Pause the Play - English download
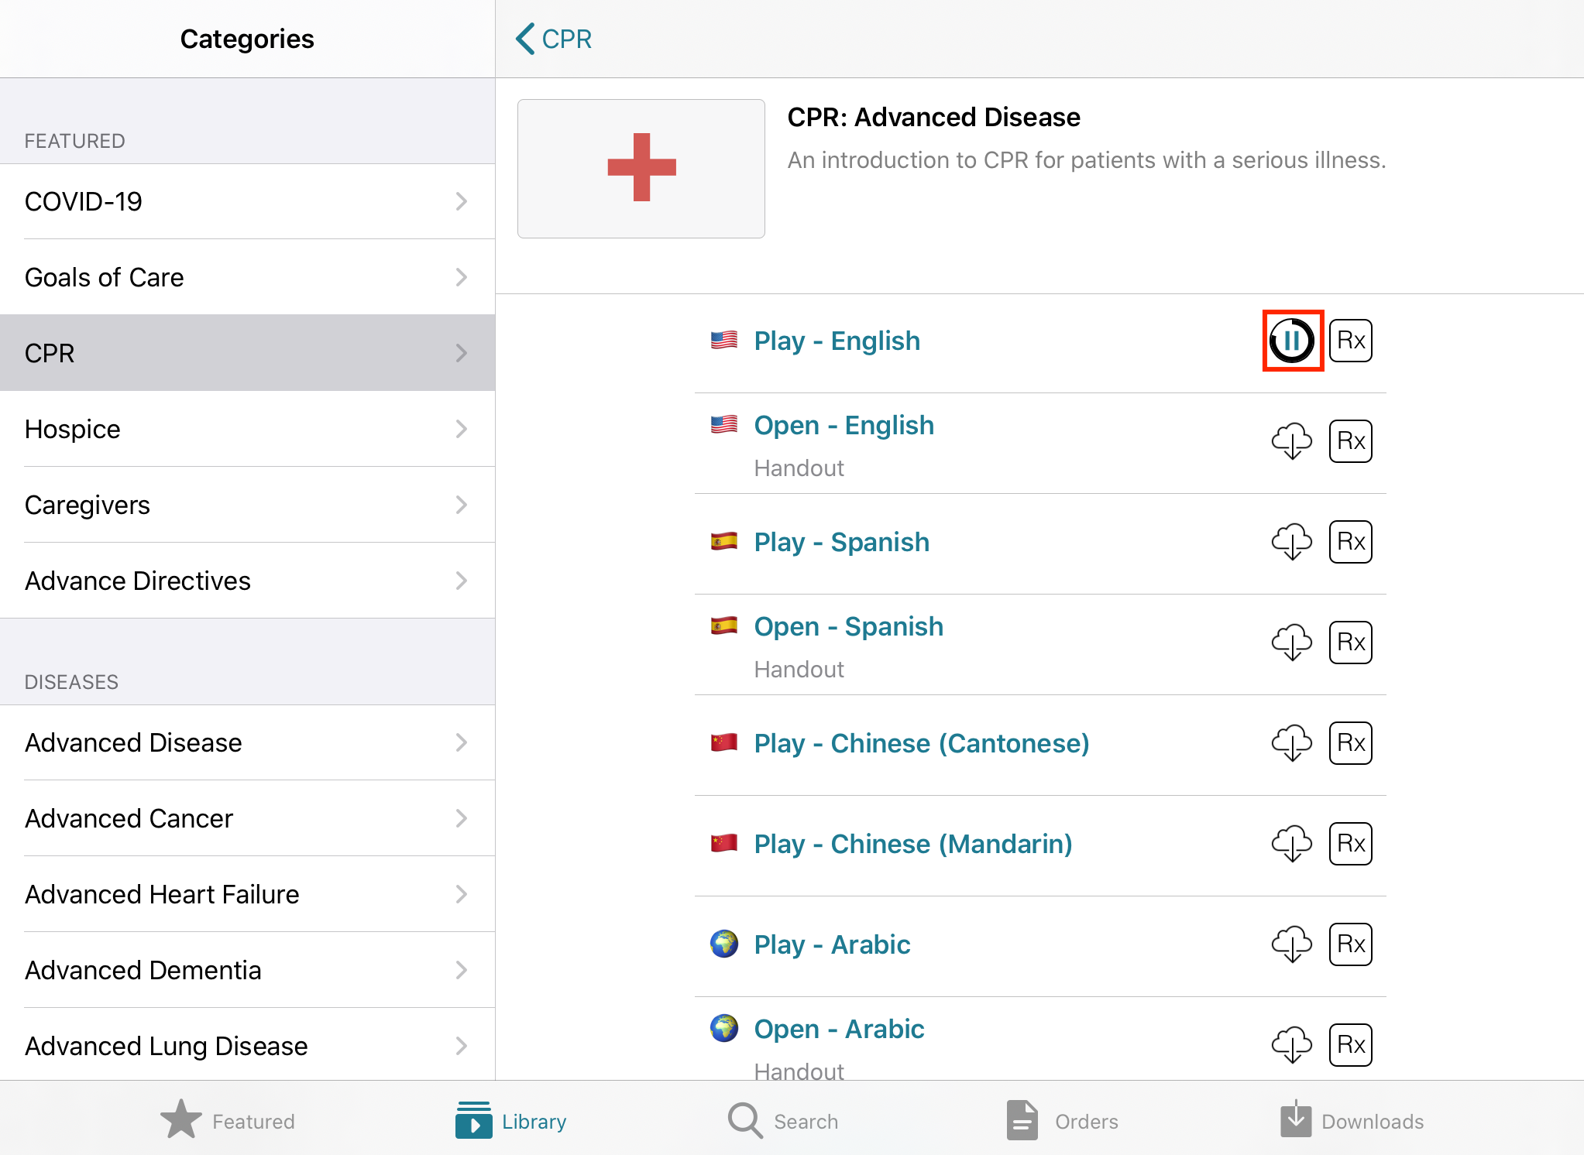Screen dimensions: 1584x1155 [1292, 341]
